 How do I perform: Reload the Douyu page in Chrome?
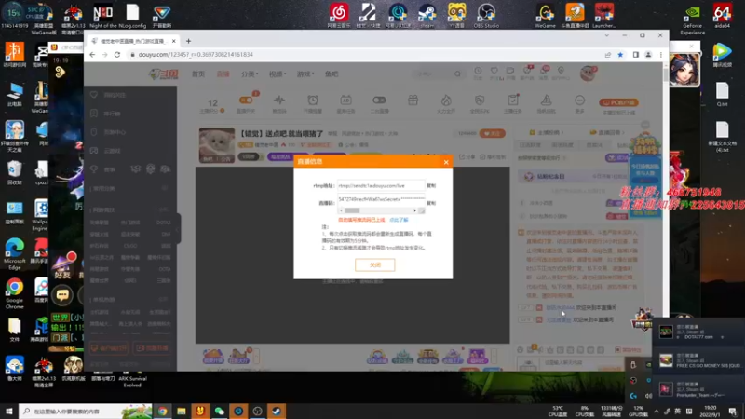click(x=117, y=55)
